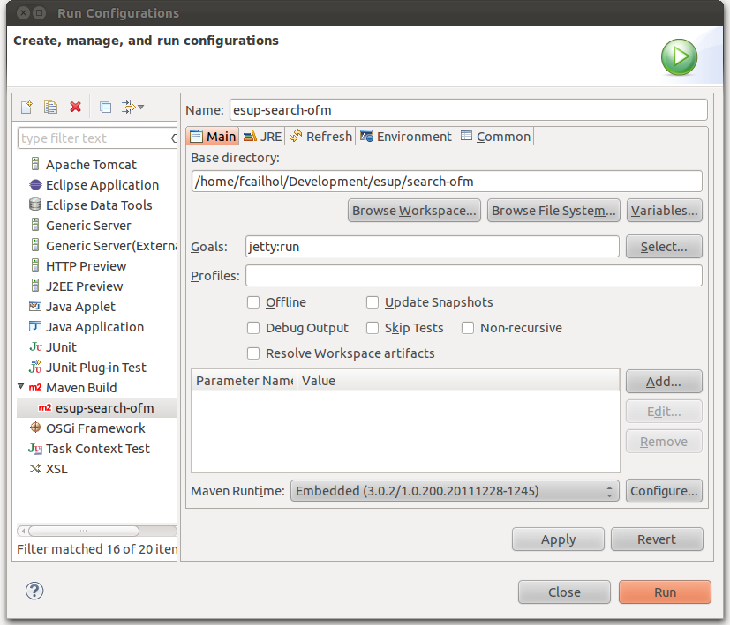
Task: Toggle the Skip Tests checkbox
Action: point(373,328)
